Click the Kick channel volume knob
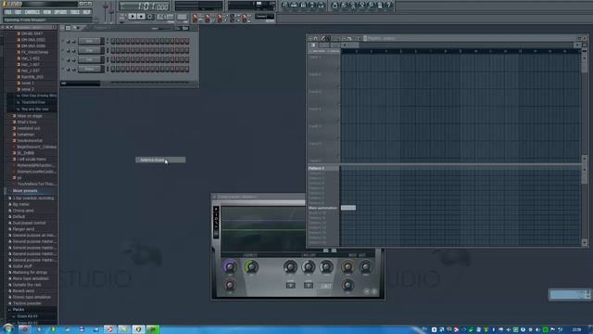Viewport: 593px width, 334px height. tap(73, 41)
